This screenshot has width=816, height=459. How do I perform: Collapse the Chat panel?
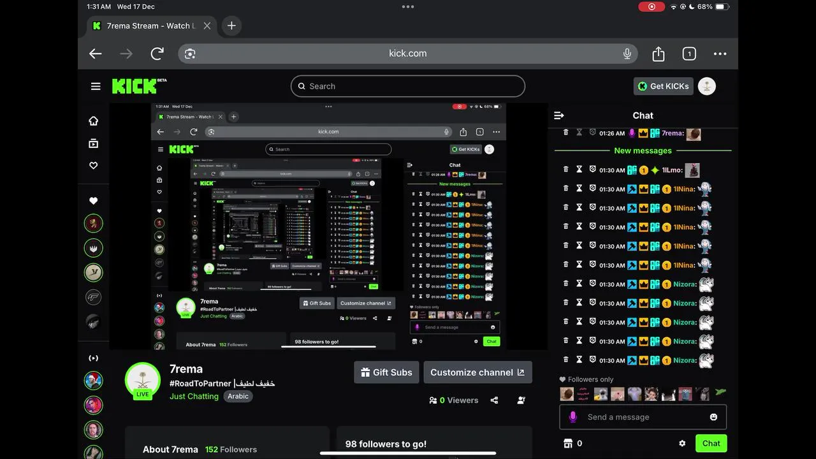tap(559, 115)
